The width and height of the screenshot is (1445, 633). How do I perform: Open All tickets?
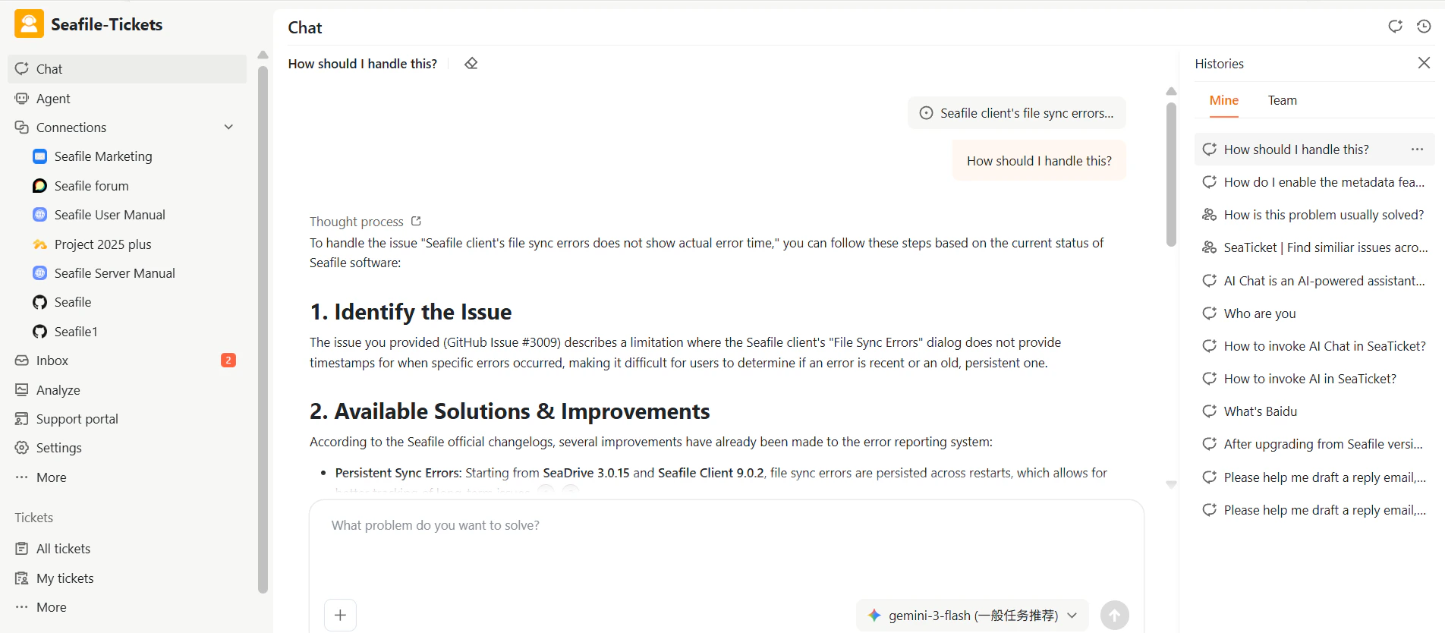[127, 549]
